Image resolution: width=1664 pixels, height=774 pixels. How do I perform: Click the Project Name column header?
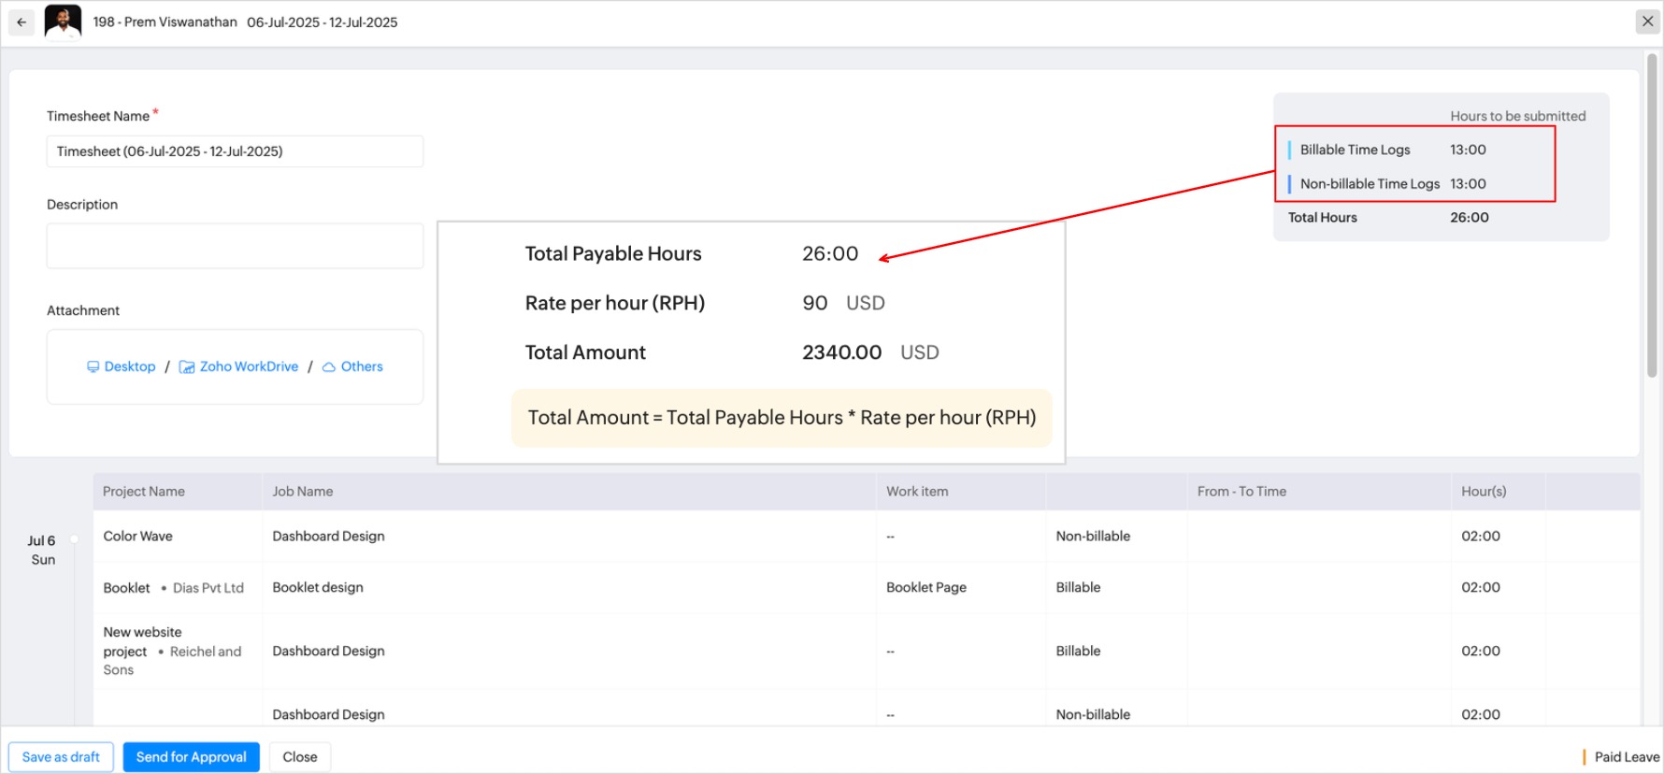[144, 492]
